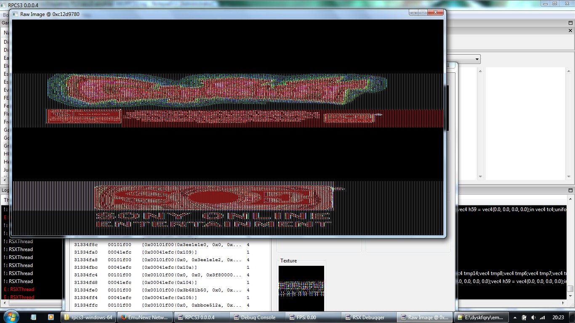Open the Action Center flag icon
The height and width of the screenshot is (323, 575).
[524, 318]
